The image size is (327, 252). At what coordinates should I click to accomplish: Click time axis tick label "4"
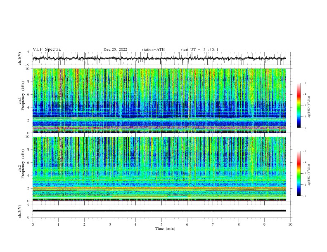click(x=135, y=224)
